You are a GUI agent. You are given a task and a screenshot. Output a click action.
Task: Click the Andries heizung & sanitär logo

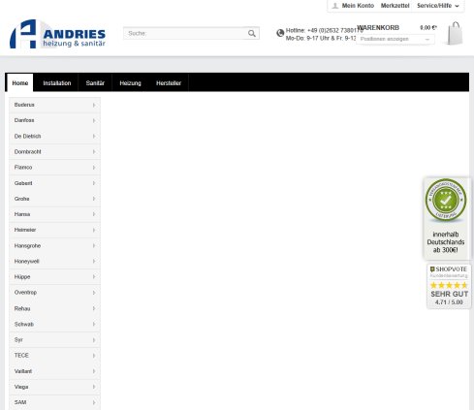tap(57, 34)
